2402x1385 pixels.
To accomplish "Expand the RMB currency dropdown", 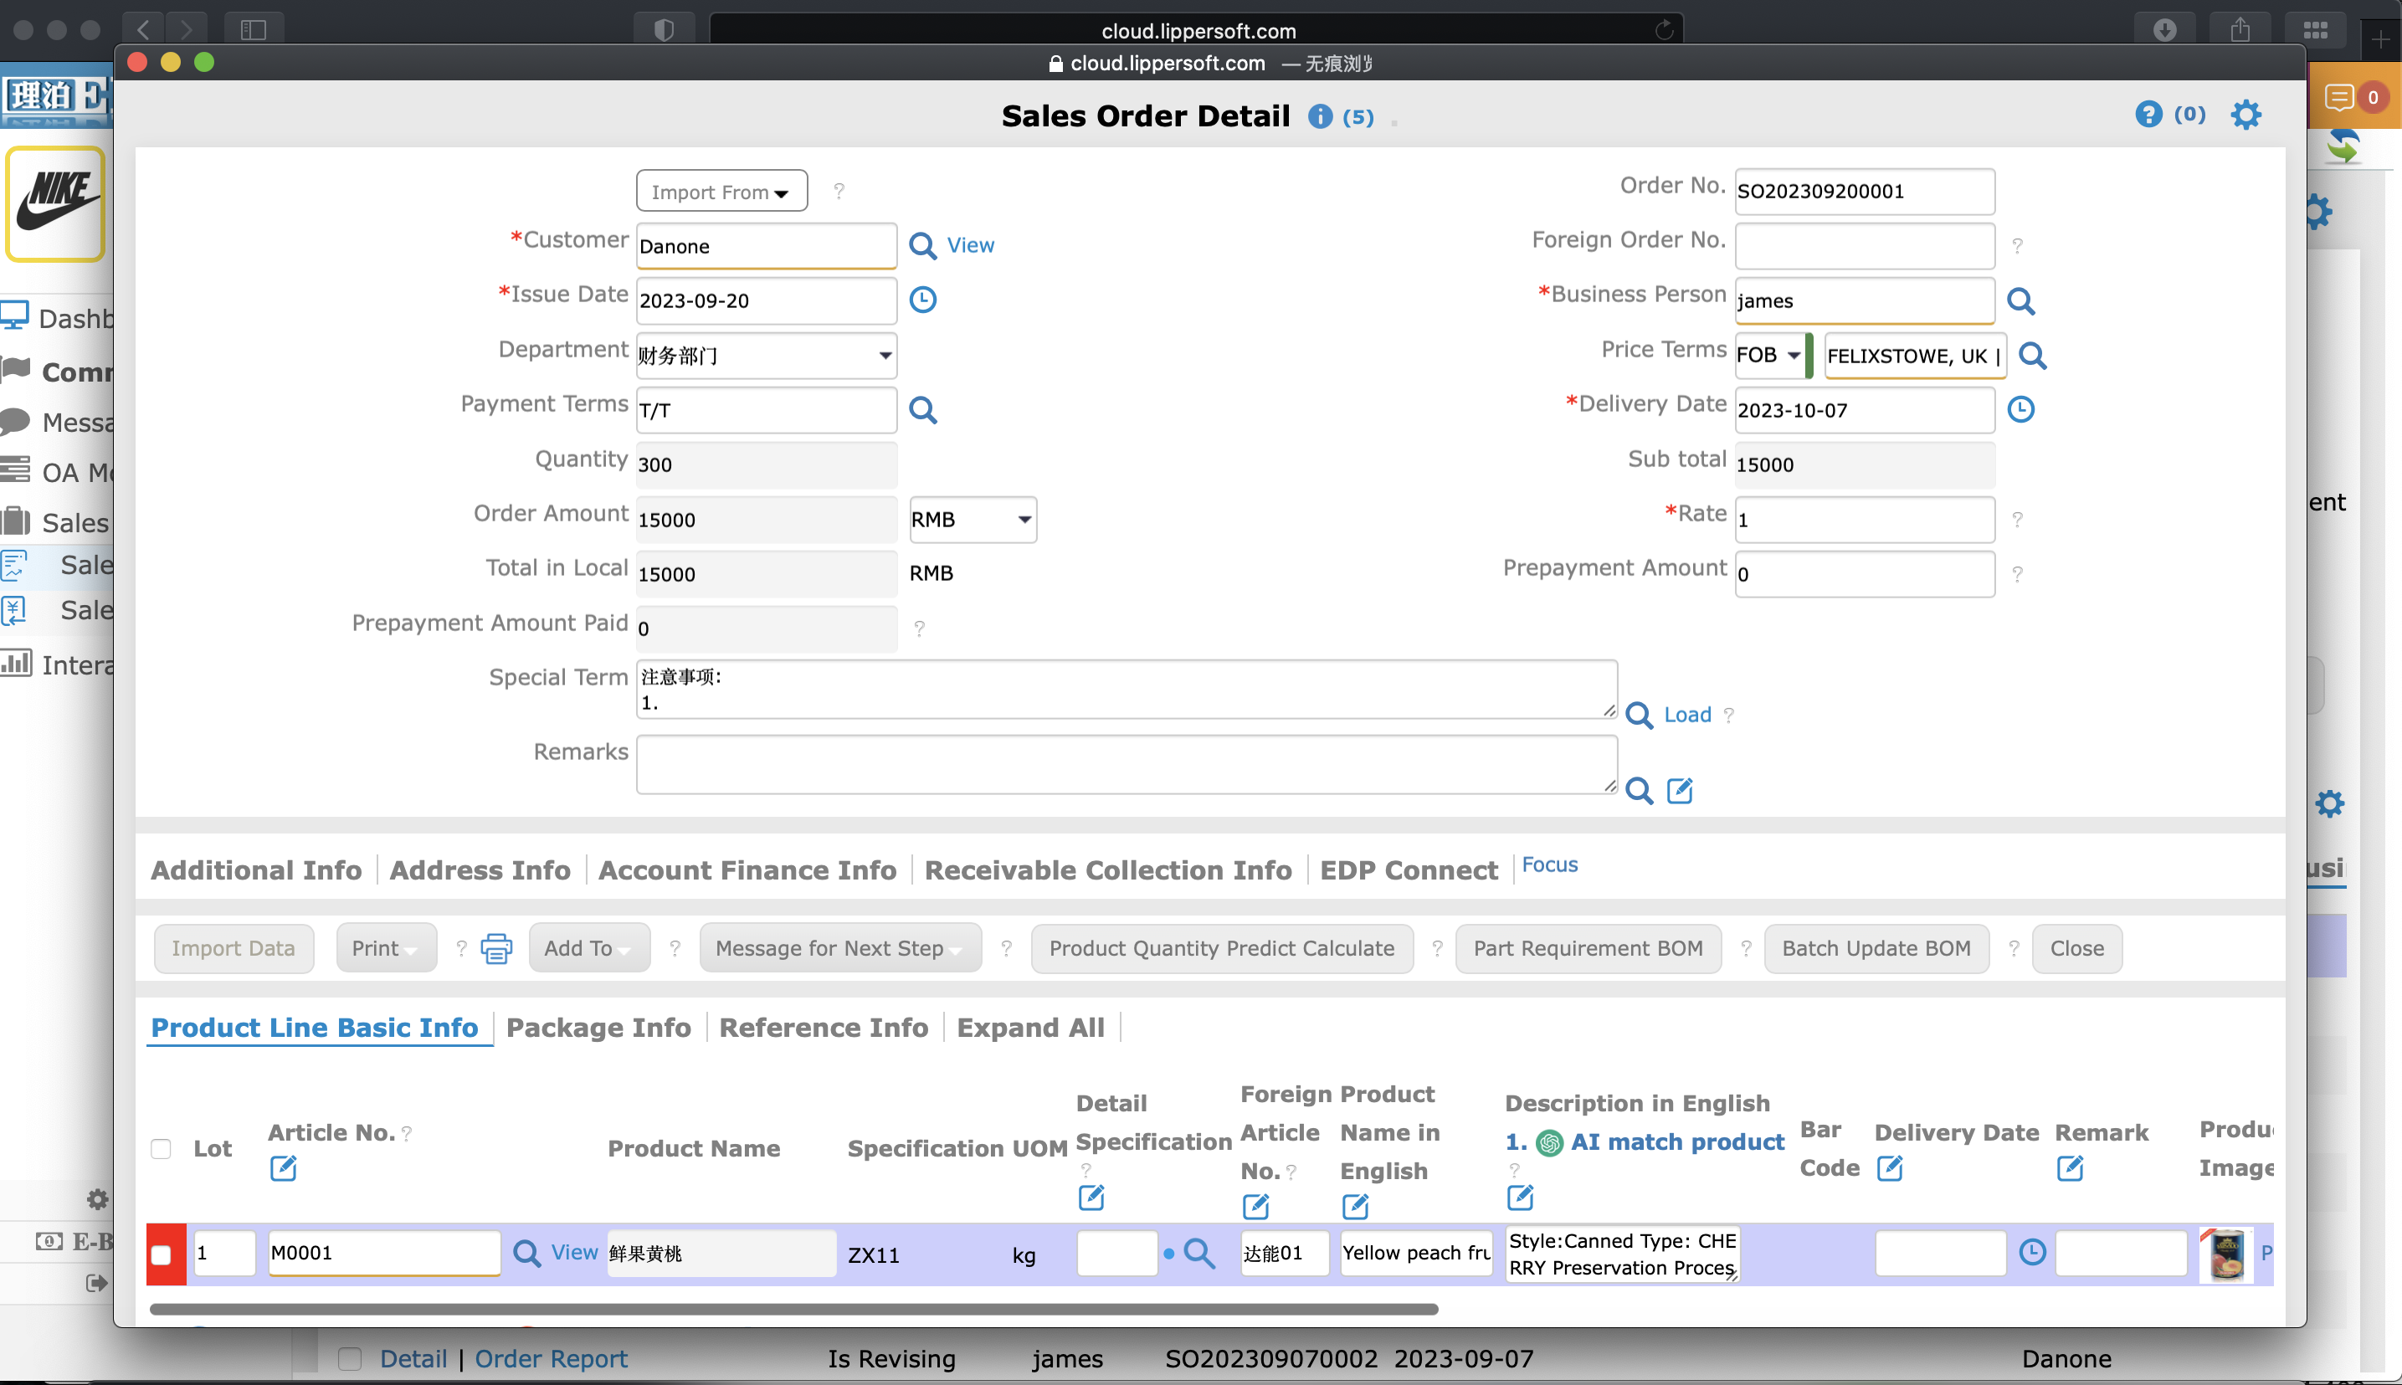I will point(972,520).
